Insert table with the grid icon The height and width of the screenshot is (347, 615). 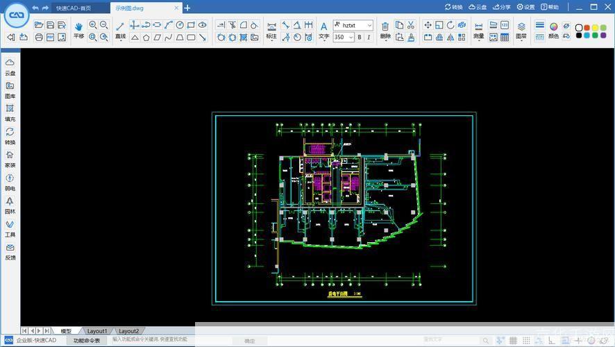coord(505,37)
